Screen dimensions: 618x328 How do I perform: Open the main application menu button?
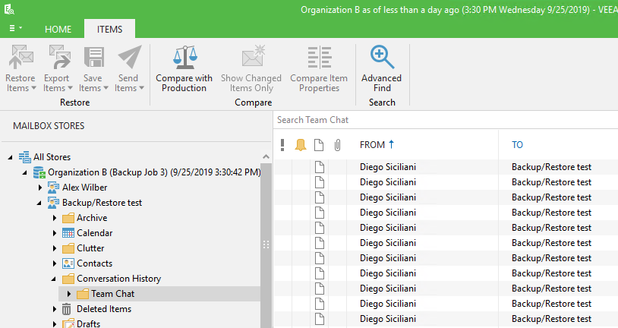(x=15, y=28)
